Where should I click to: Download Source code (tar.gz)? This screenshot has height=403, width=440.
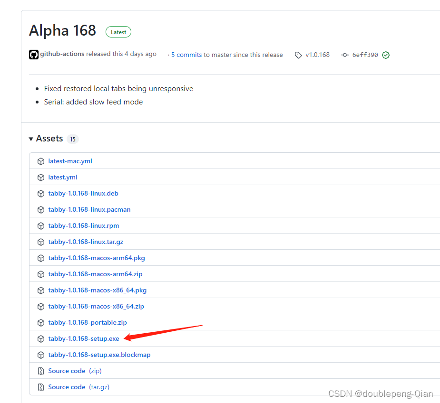pos(79,387)
